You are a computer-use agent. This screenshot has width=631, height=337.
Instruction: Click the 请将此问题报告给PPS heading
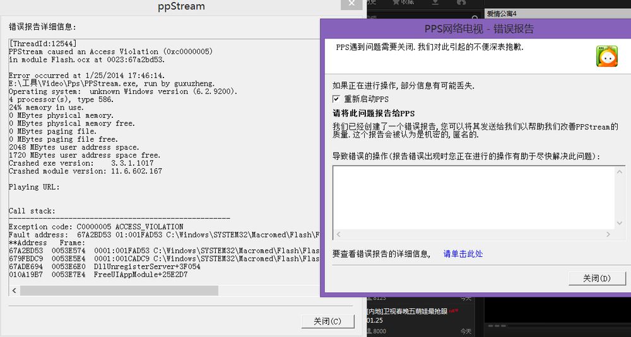pos(374,113)
